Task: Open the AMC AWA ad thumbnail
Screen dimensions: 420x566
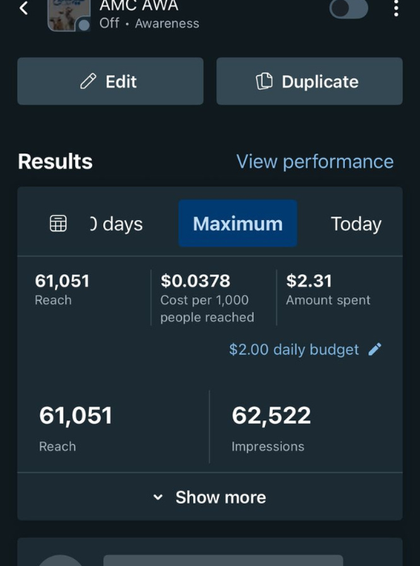Action: point(69,15)
